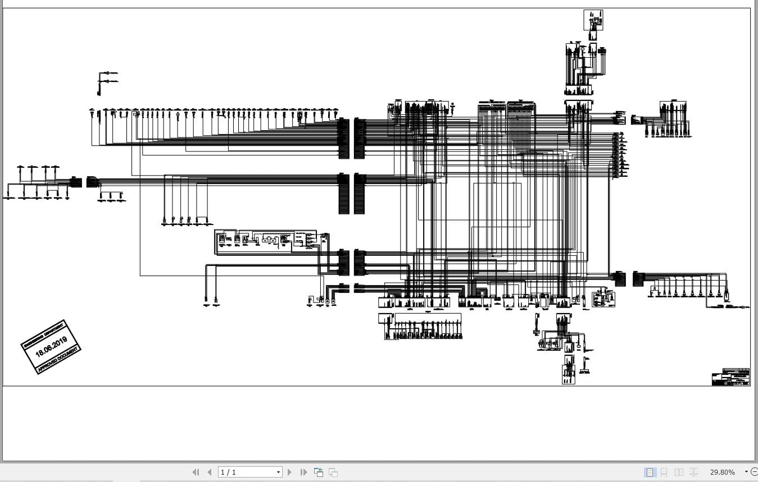Select facing pages layout

679,472
